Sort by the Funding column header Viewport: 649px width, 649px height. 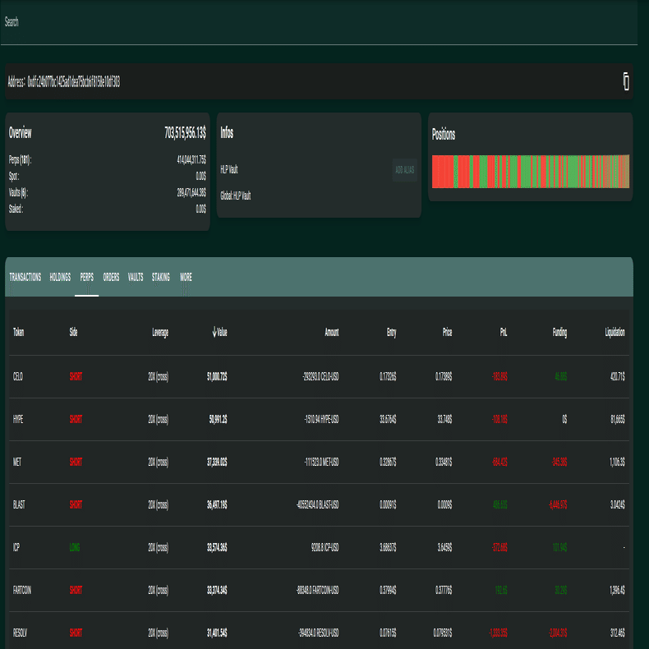(559, 332)
